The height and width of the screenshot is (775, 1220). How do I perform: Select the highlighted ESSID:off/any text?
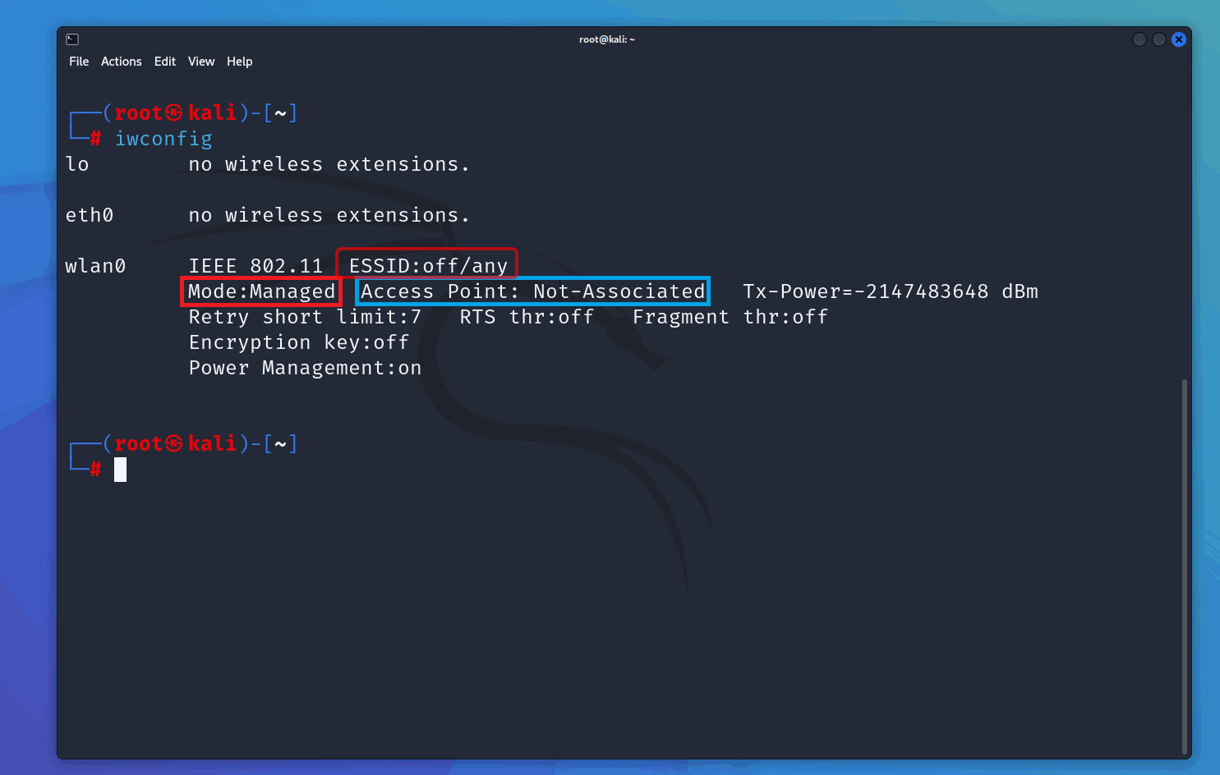point(426,264)
